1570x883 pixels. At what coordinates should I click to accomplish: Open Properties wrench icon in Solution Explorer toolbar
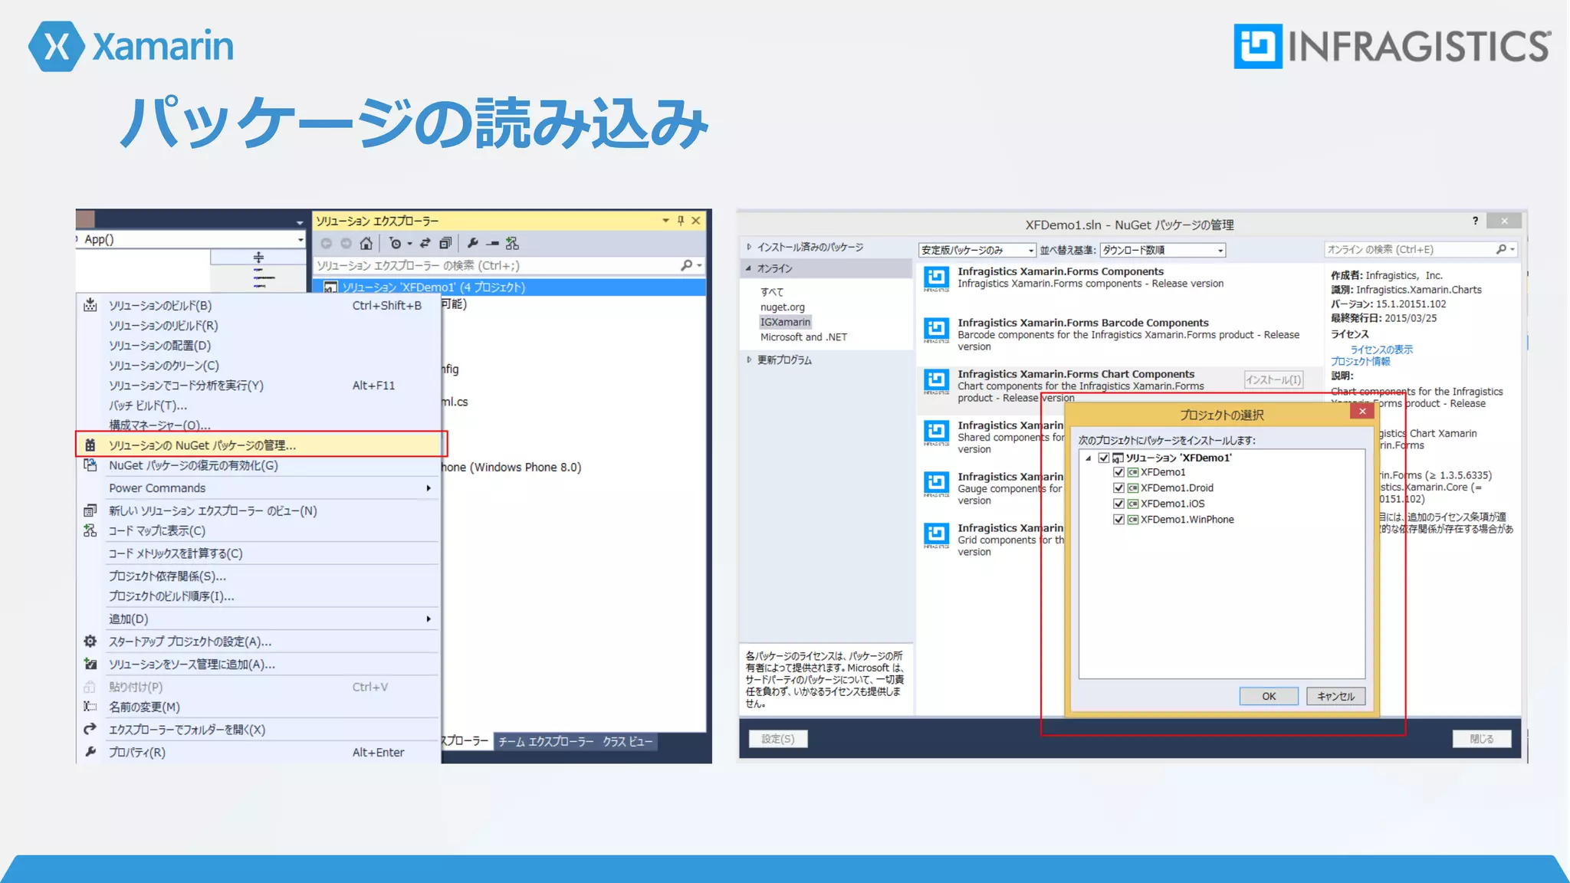472,244
